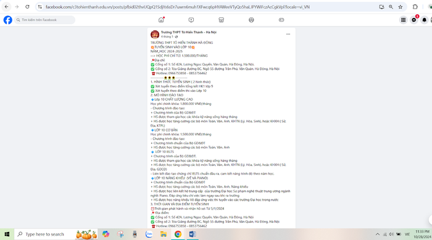Go to Facebook home via logo
The height and width of the screenshot is (240, 432).
7,20
